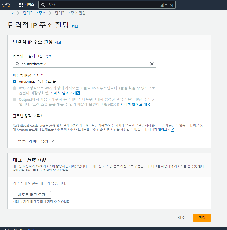Open 자세히 알아보기 link for BYOIP option
227x230 pixels.
[x=65, y=93]
